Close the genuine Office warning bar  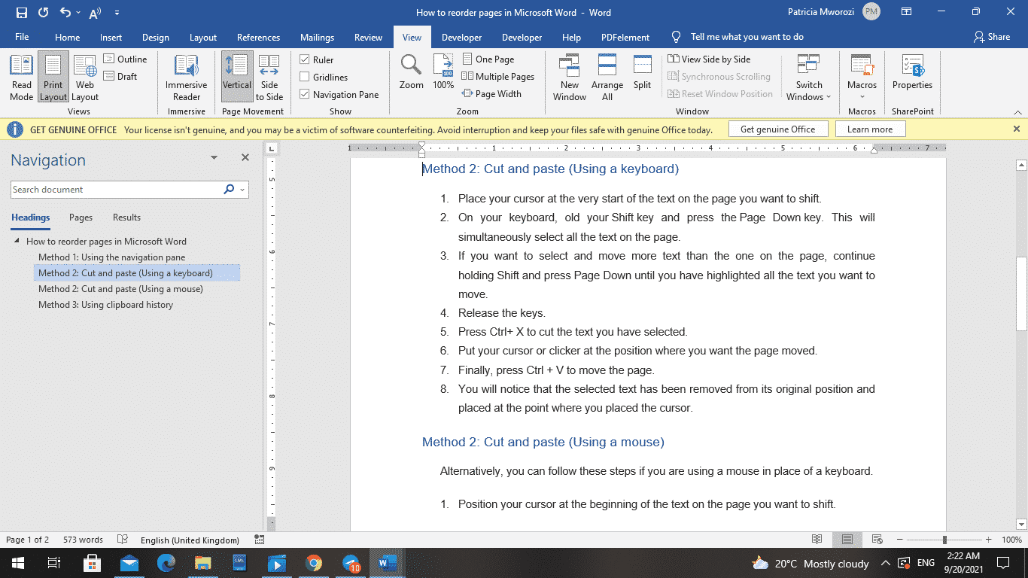[x=1017, y=129]
